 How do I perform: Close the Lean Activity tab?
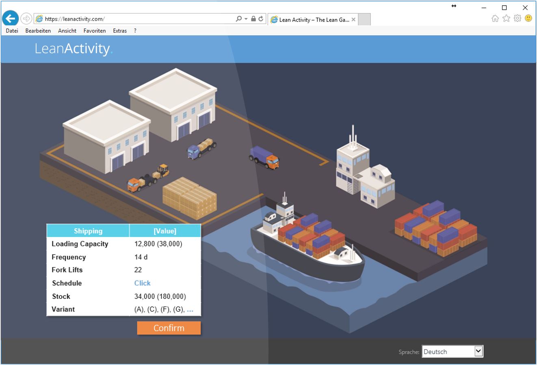[x=353, y=19]
